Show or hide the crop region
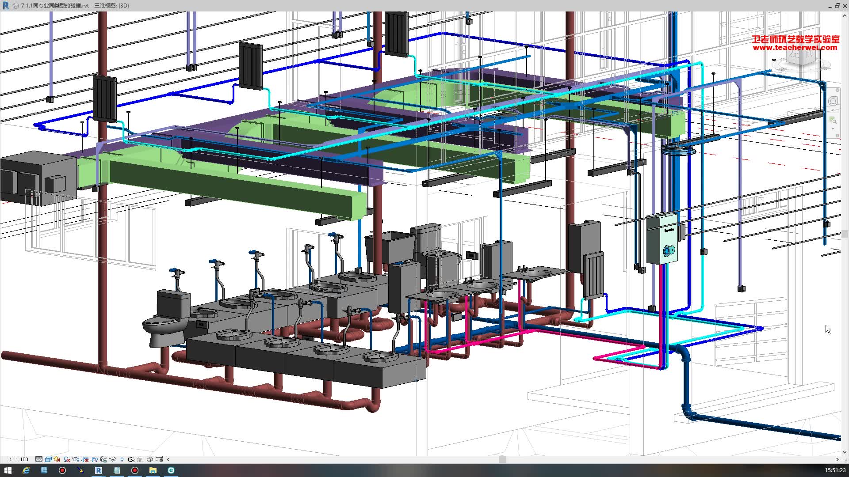 94,459
